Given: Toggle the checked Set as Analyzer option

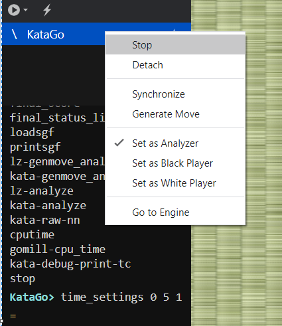Looking at the screenshot, I should [x=175, y=143].
